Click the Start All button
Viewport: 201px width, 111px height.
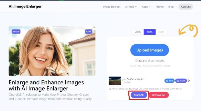click(x=139, y=95)
